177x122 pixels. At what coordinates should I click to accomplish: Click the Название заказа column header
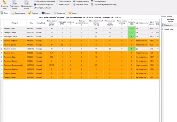tap(170, 21)
